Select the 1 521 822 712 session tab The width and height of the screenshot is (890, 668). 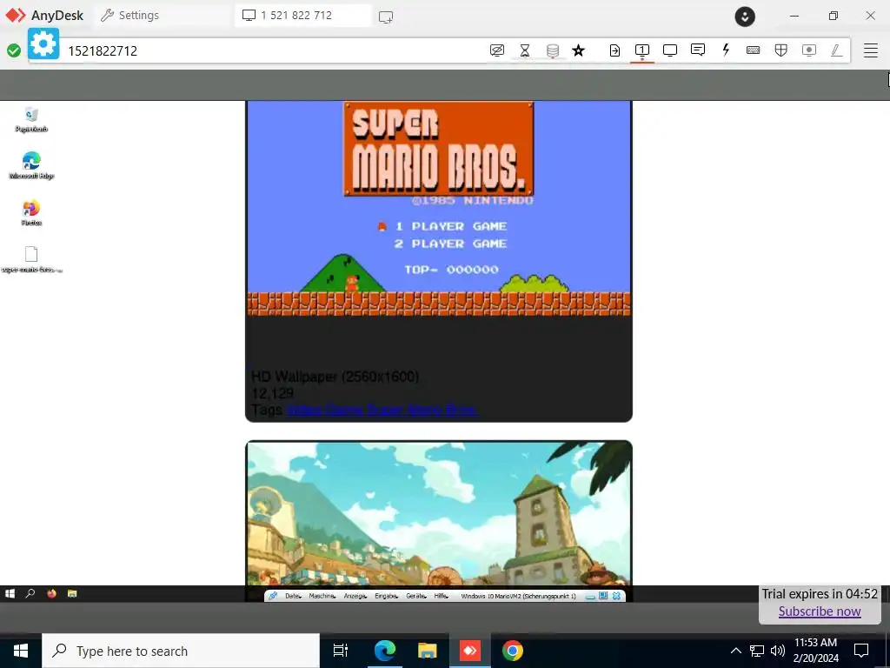point(303,16)
